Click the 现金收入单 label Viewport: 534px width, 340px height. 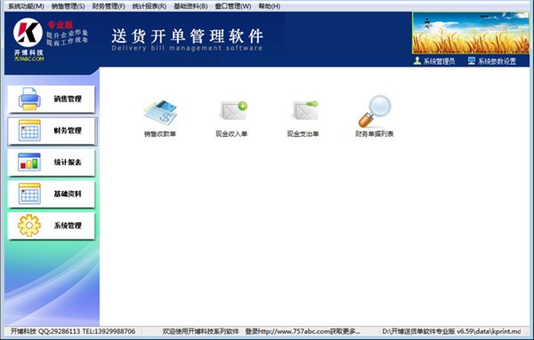pyautogui.click(x=231, y=134)
